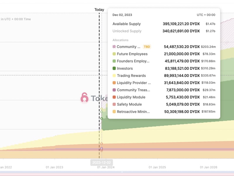Click the 395,109,221.20 DYDX value

(181, 24)
